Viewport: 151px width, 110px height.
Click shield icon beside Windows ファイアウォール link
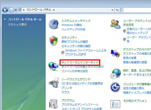[63, 53]
